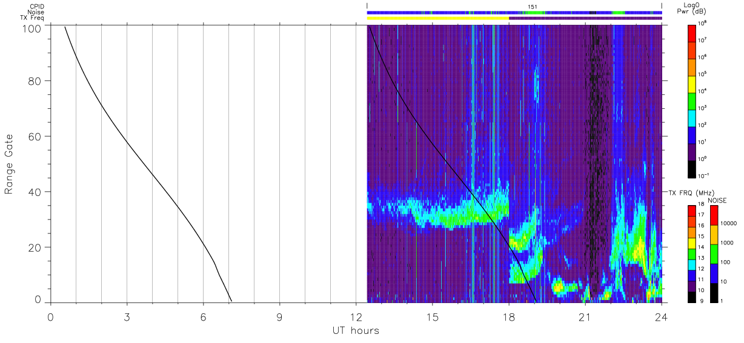Click the UT hours x-axis title
This screenshot has width=744, height=343.
point(356,330)
